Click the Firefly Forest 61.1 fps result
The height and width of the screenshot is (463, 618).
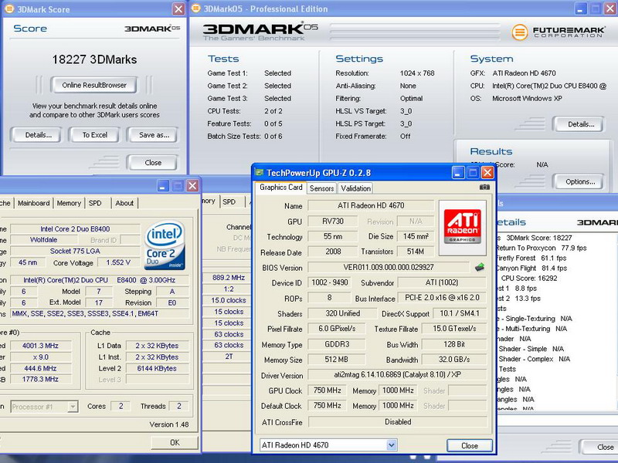[531, 259]
